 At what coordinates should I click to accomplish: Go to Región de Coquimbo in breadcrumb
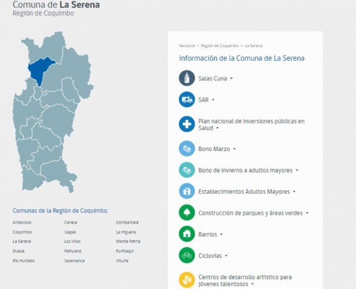[220, 46]
